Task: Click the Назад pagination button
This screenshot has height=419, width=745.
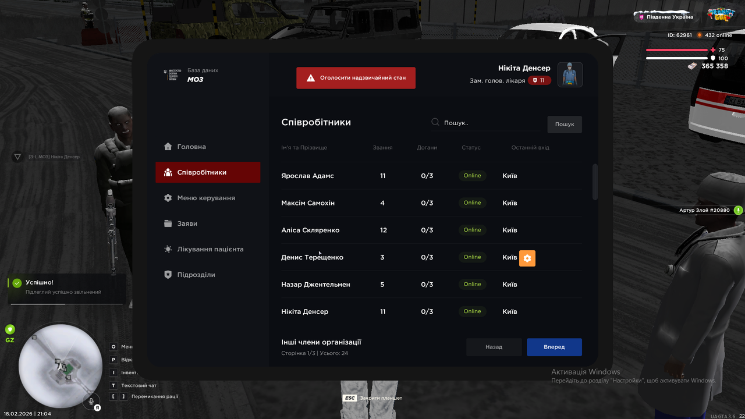Action: pos(494,347)
